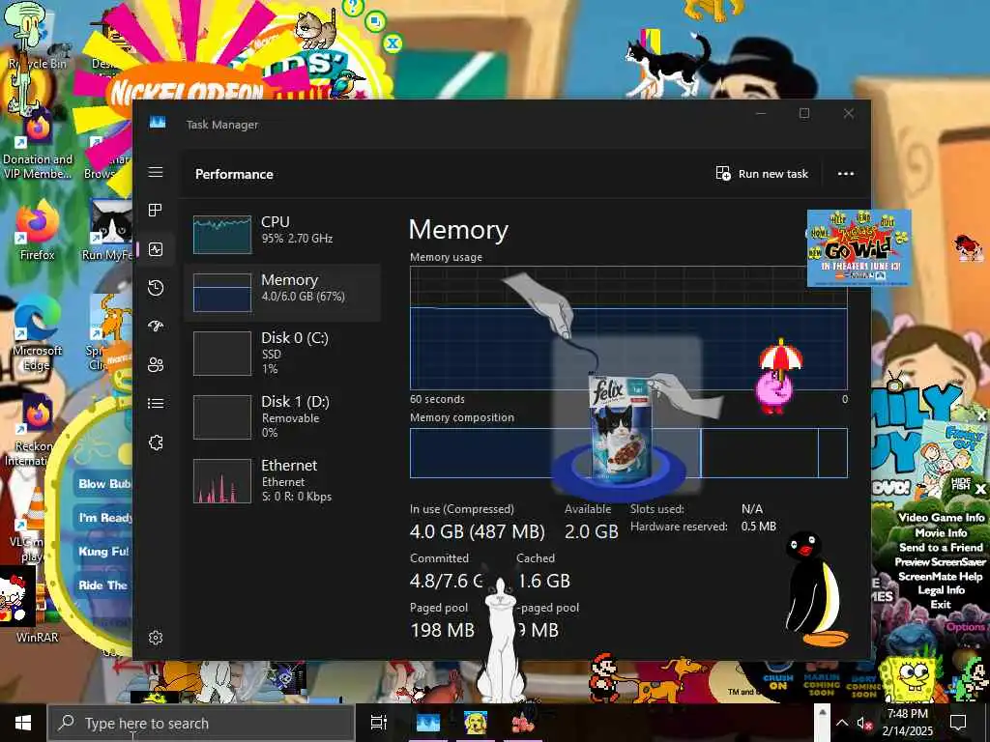Viewport: 990px width, 742px height.
Task: Click the Slots used N/A value
Action: 751,508
